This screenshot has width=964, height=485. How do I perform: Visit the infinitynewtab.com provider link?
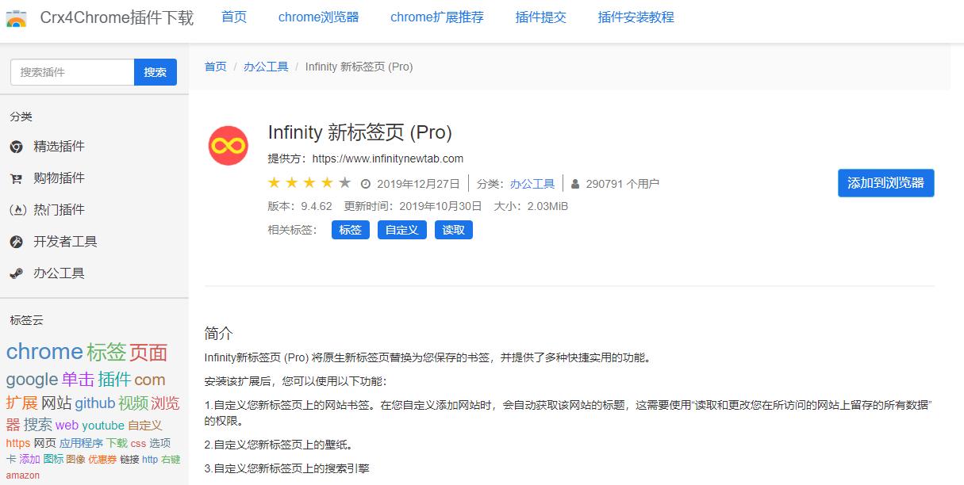(x=388, y=158)
